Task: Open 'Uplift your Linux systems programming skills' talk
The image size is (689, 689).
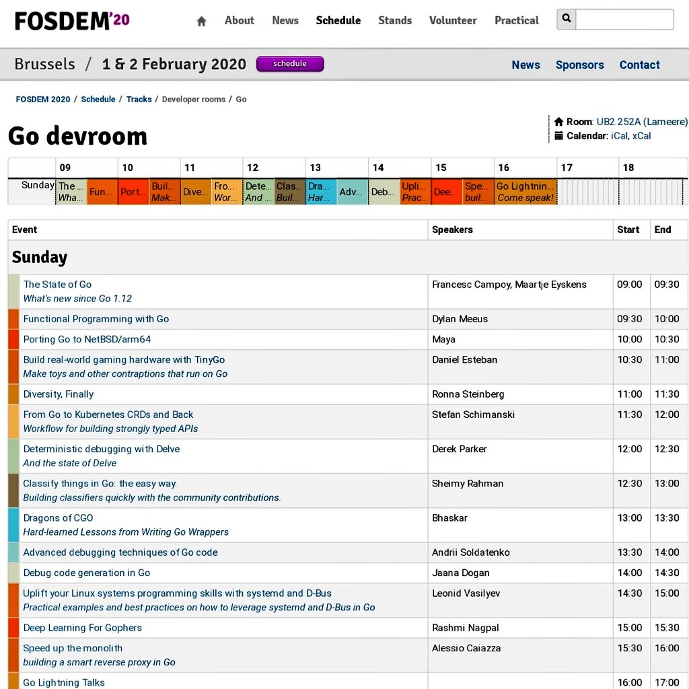Action: 177,593
